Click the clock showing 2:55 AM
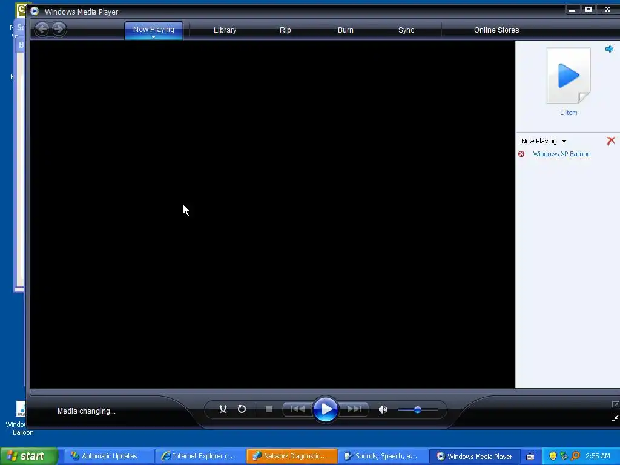Screen dimensions: 620x465 pyautogui.click(x=598, y=456)
